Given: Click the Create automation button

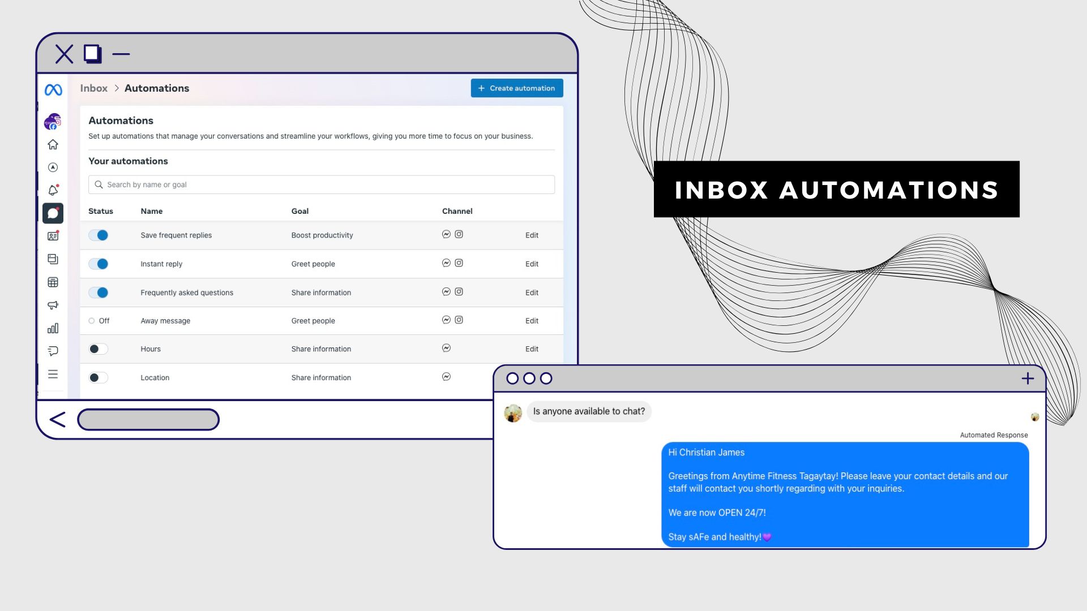Looking at the screenshot, I should click(516, 88).
